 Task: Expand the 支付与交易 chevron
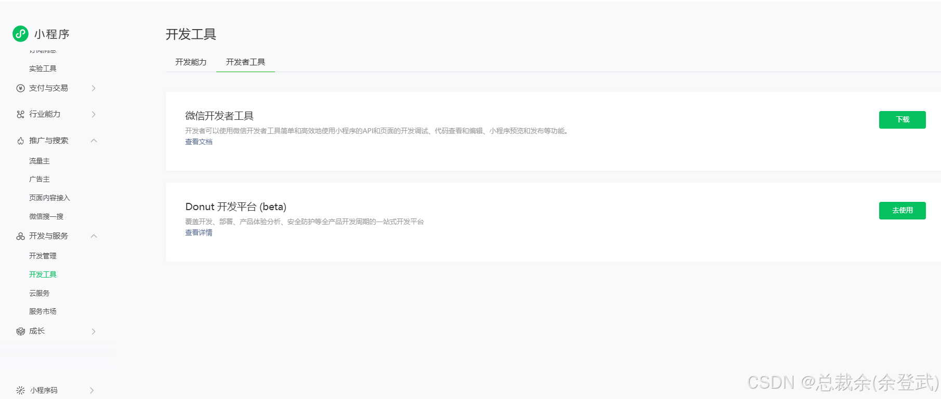(94, 88)
